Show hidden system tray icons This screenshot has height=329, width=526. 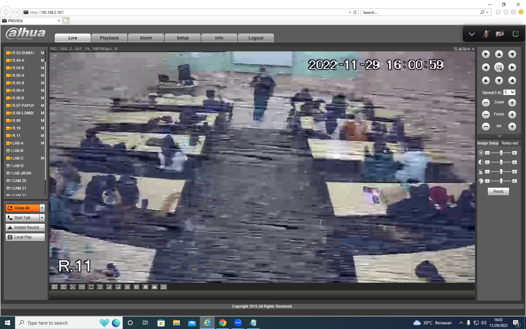click(x=461, y=323)
